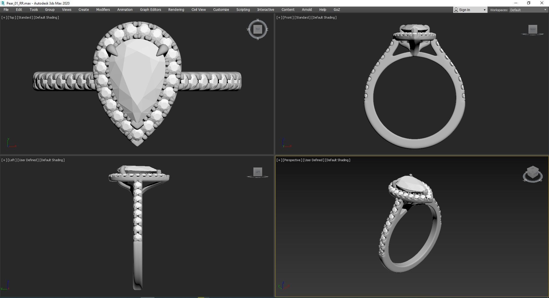Open [User Defined] label in Perspective viewport
This screenshot has height=298, width=549.
coord(314,160)
